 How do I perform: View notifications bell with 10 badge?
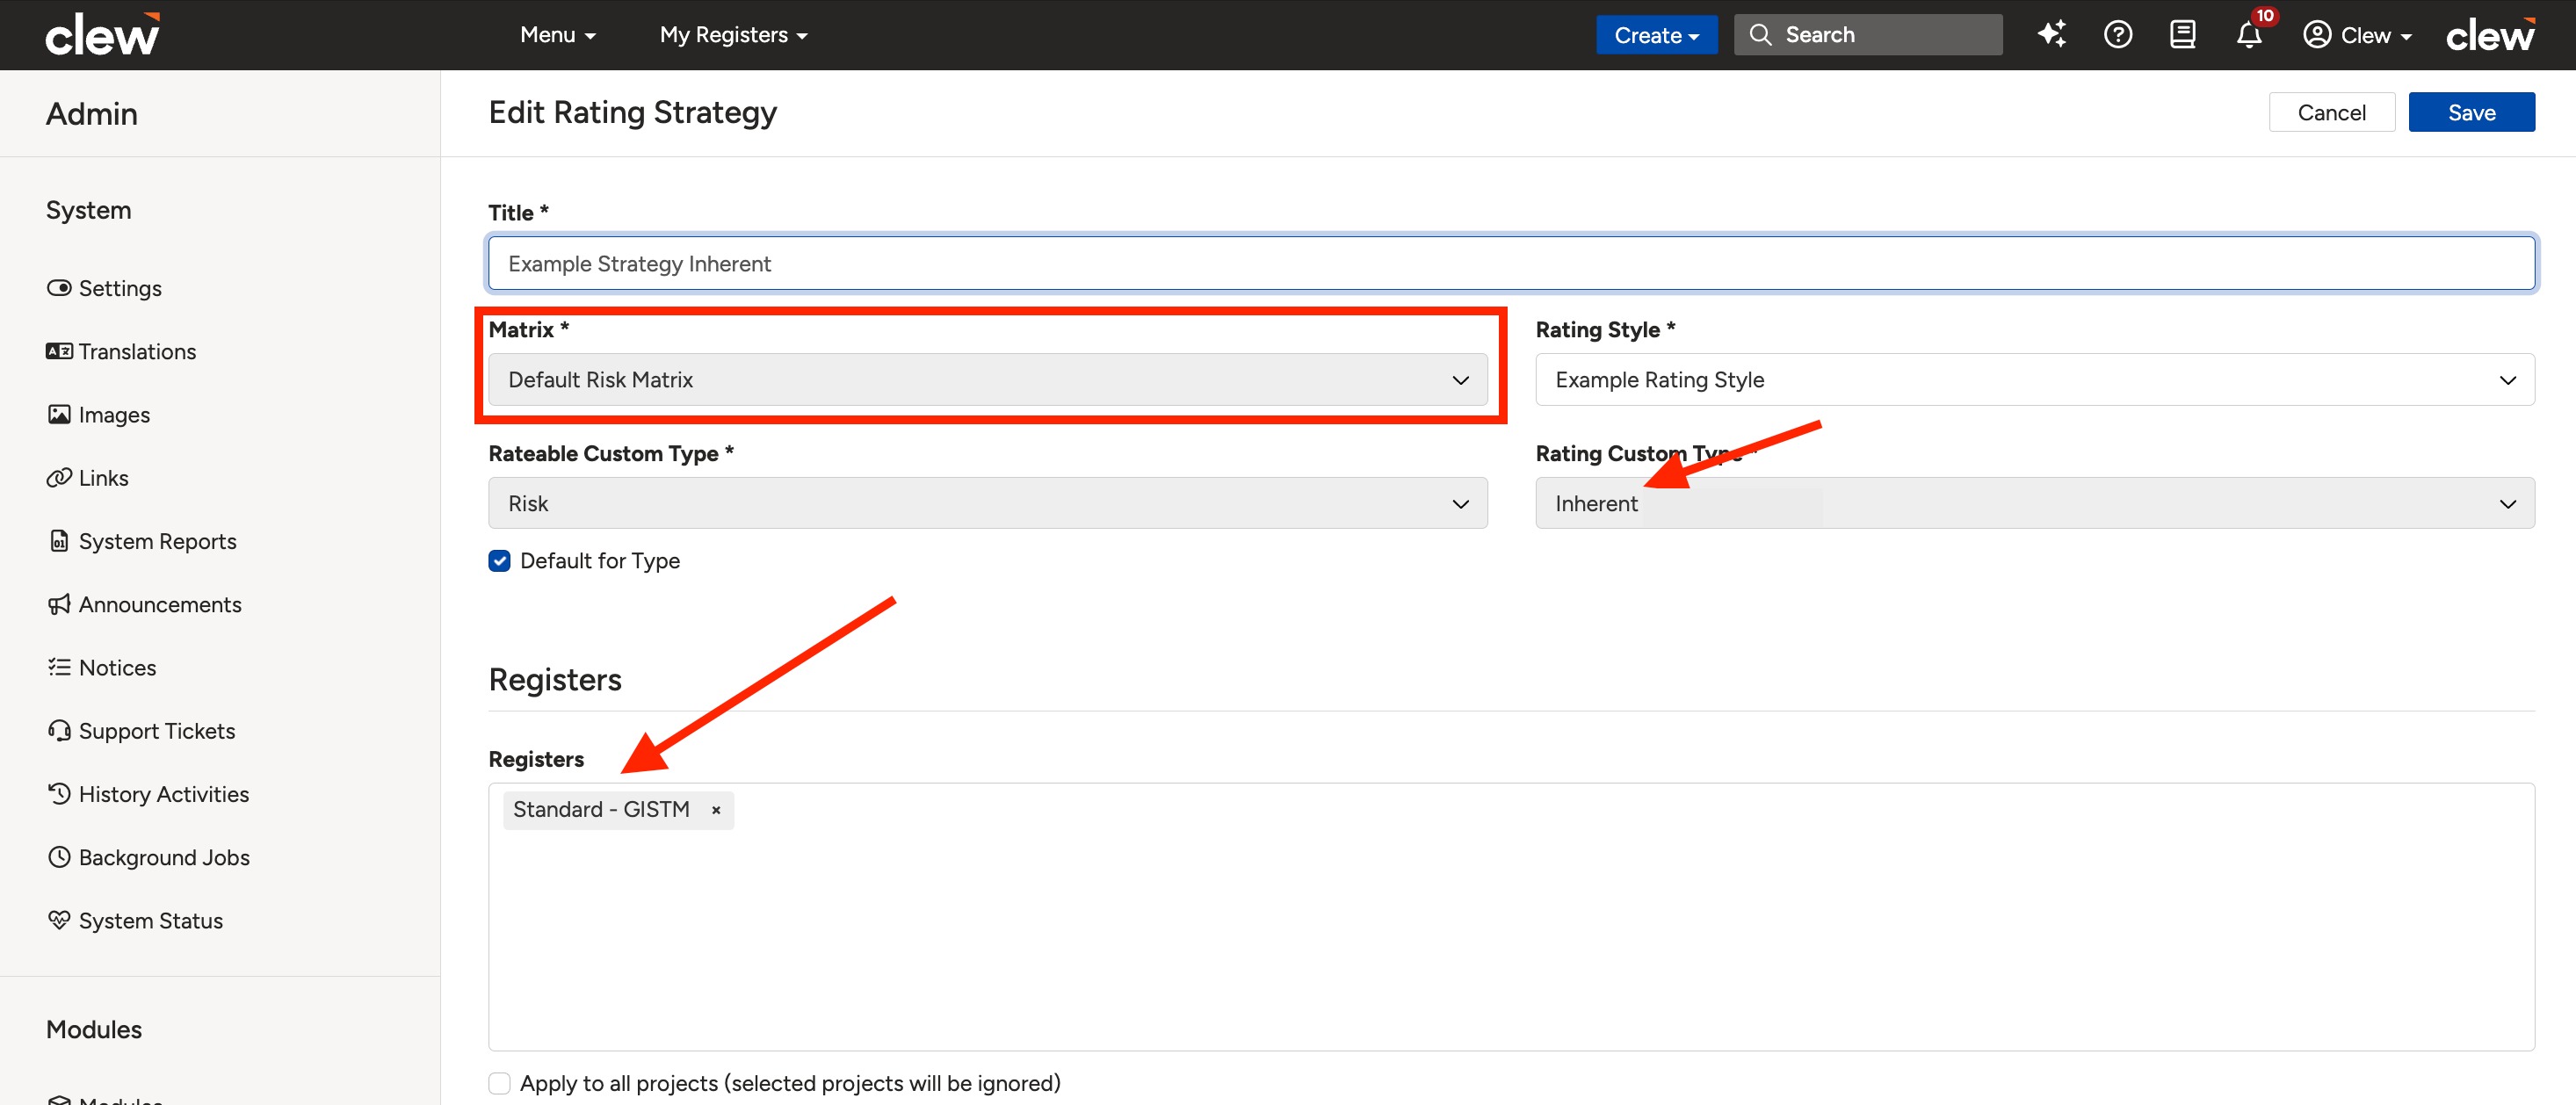tap(2250, 32)
